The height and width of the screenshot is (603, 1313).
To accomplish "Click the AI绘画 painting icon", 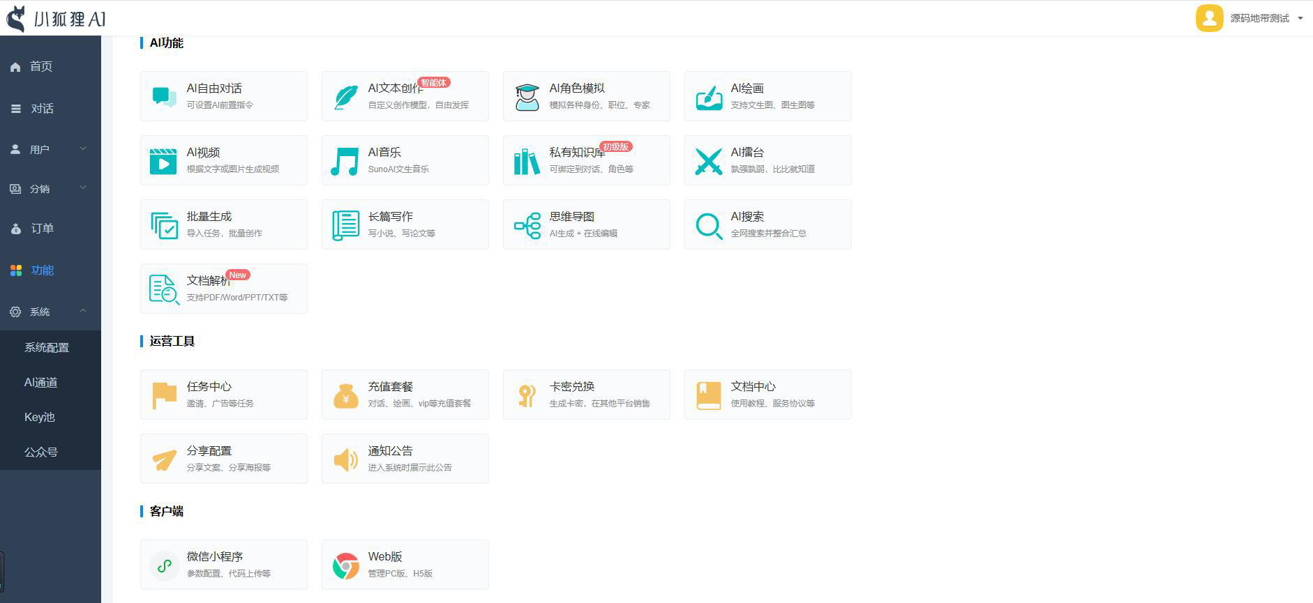I will (x=709, y=97).
